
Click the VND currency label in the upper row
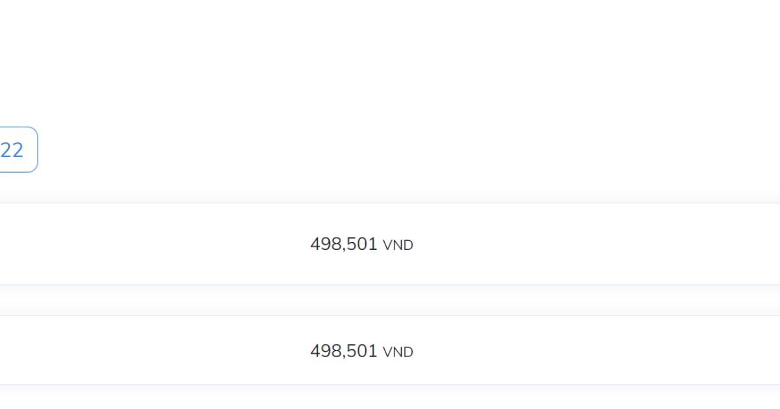[x=398, y=245]
